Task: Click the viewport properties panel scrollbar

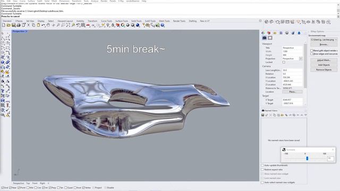Action: click(x=305, y=66)
